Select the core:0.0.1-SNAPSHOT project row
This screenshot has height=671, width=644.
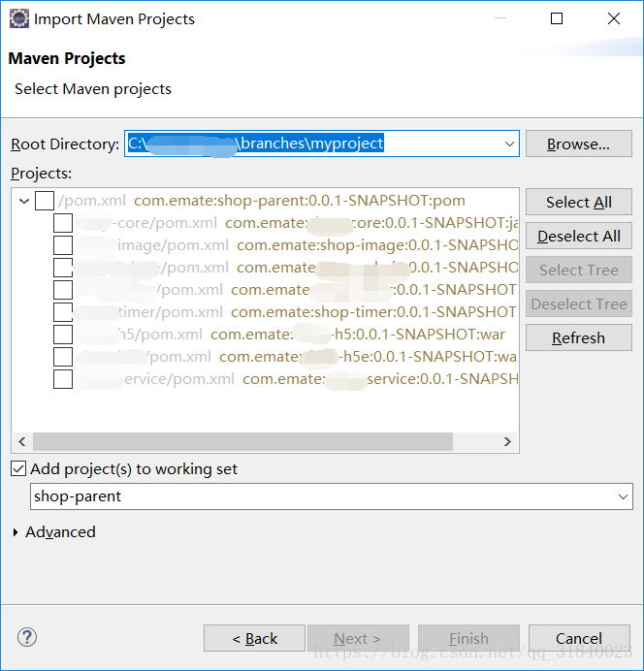[297, 223]
